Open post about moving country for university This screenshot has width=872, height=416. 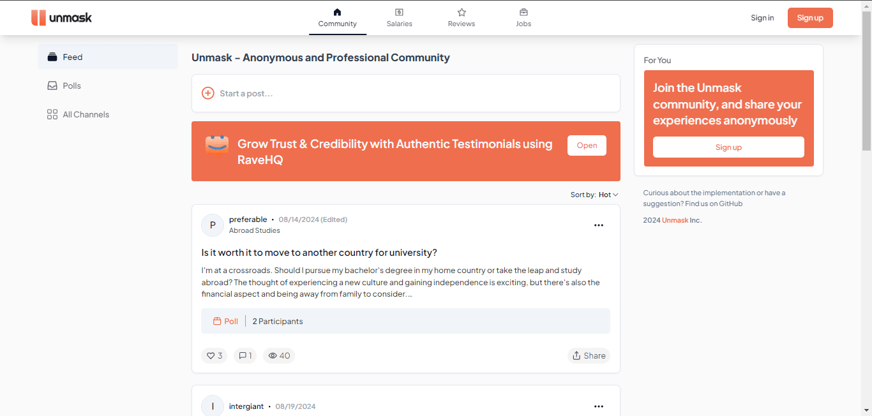pyautogui.click(x=319, y=253)
